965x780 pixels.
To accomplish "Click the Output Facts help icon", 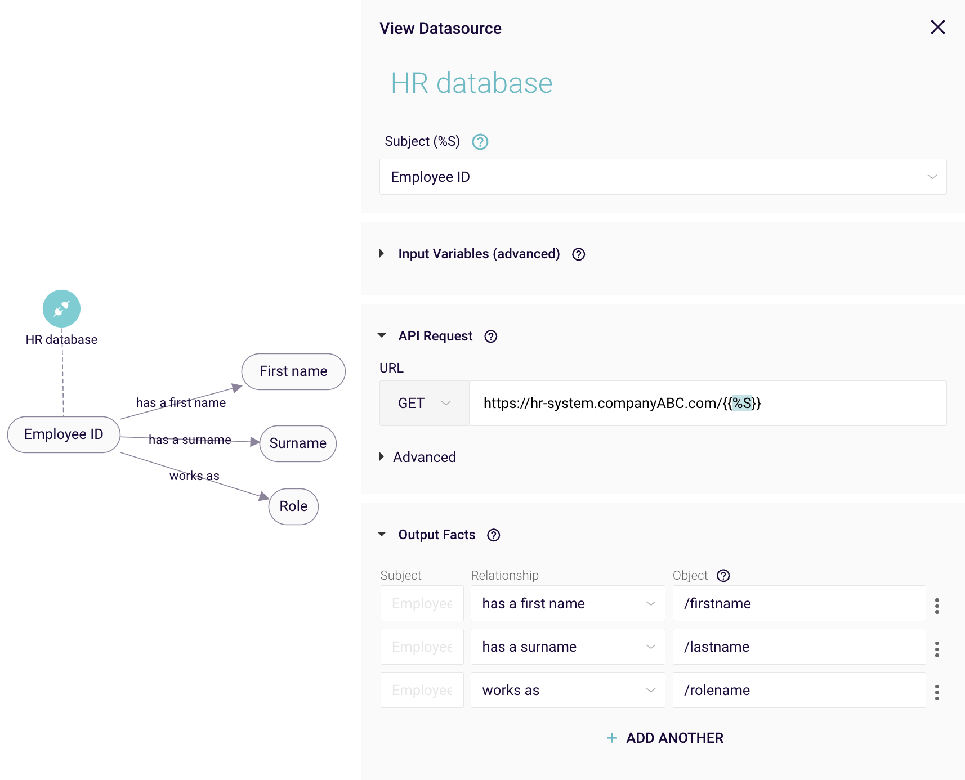I will tap(493, 535).
